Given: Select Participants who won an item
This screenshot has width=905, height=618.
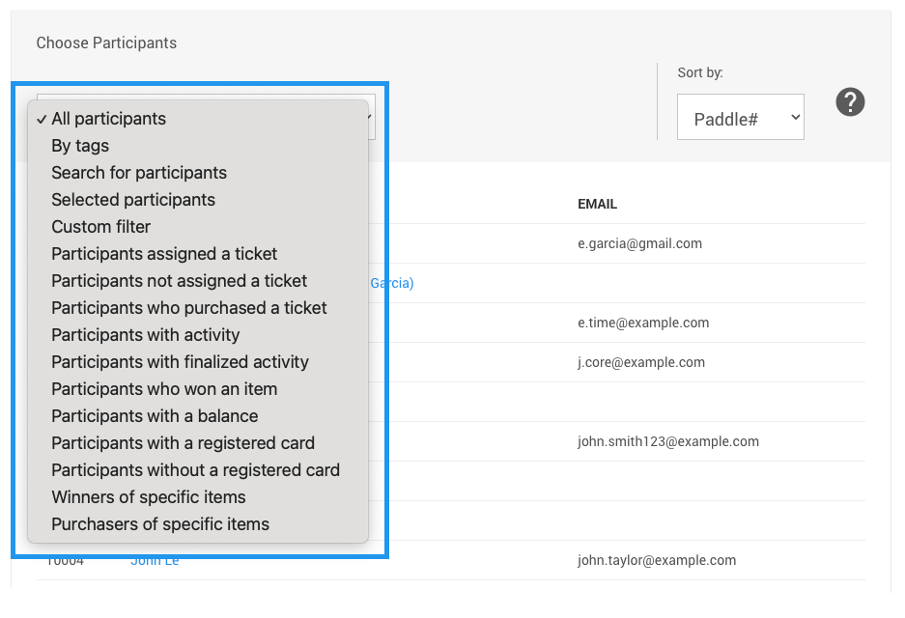Looking at the screenshot, I should tap(164, 389).
